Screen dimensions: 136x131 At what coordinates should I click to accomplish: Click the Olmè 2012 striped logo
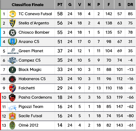click(x=12, y=125)
